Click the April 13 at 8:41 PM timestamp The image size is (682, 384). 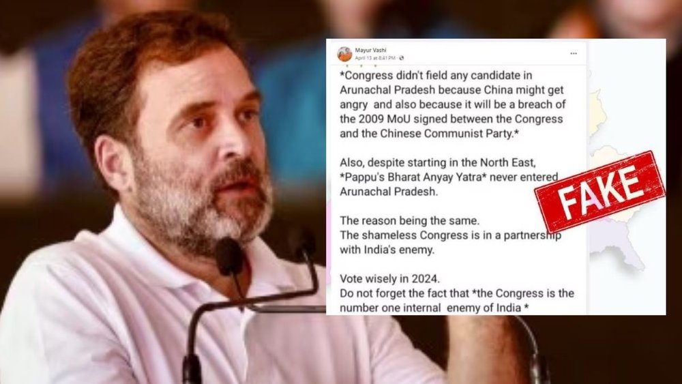(x=375, y=58)
